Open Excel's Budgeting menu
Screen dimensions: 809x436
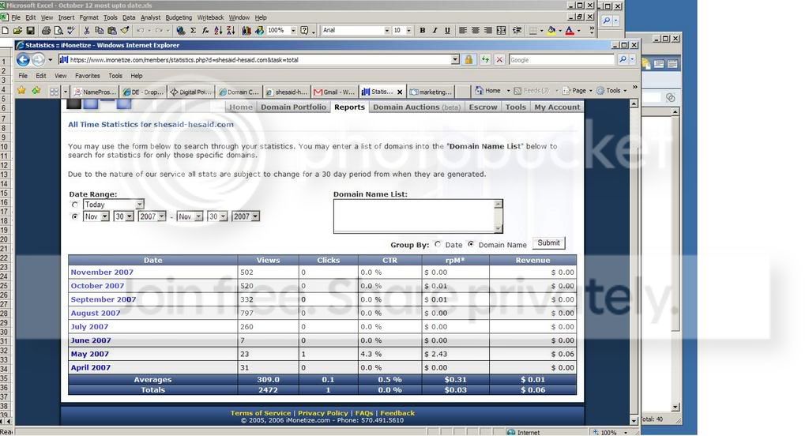179,17
